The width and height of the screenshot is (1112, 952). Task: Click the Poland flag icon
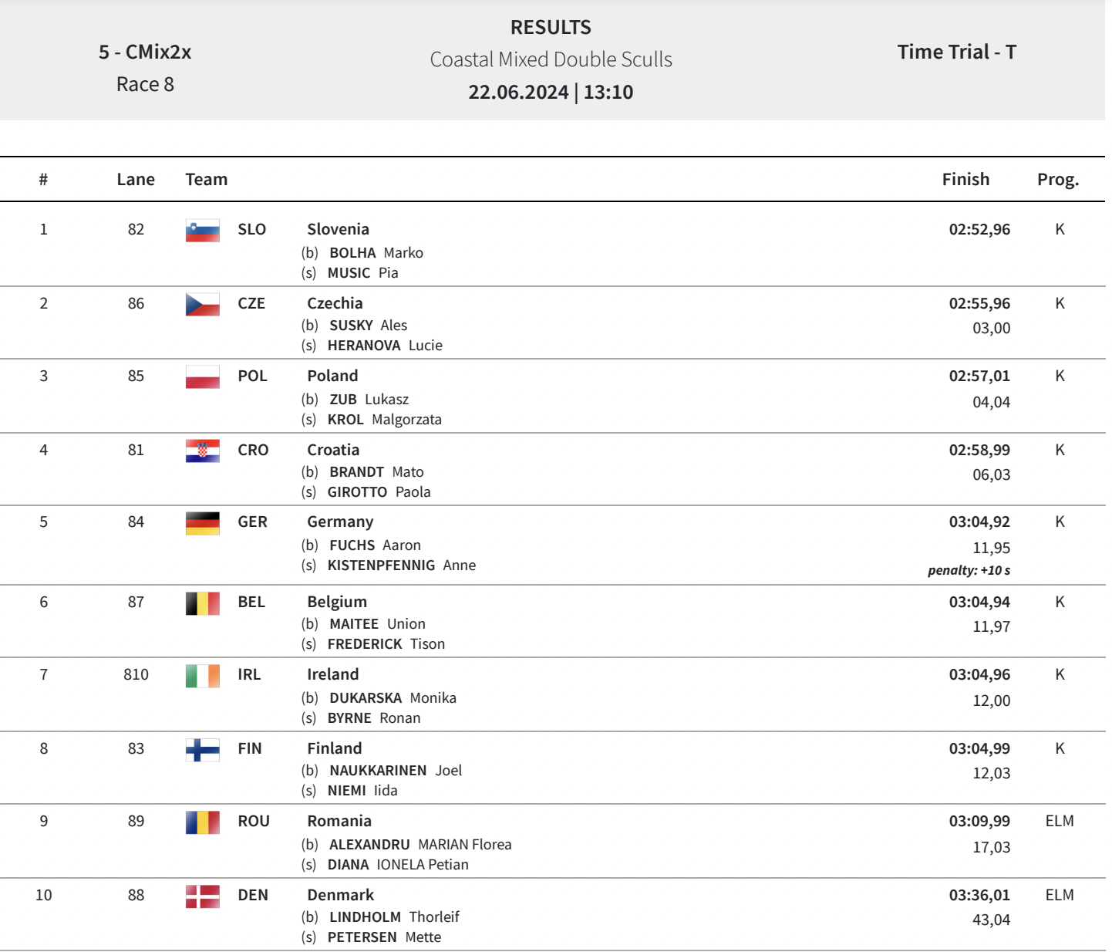click(x=202, y=376)
